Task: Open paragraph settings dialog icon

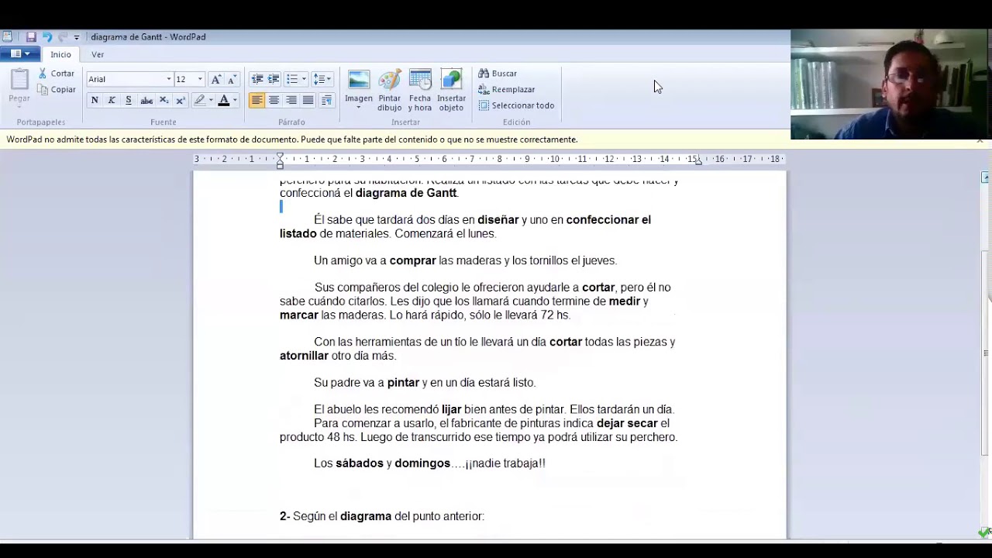Action: (x=326, y=100)
